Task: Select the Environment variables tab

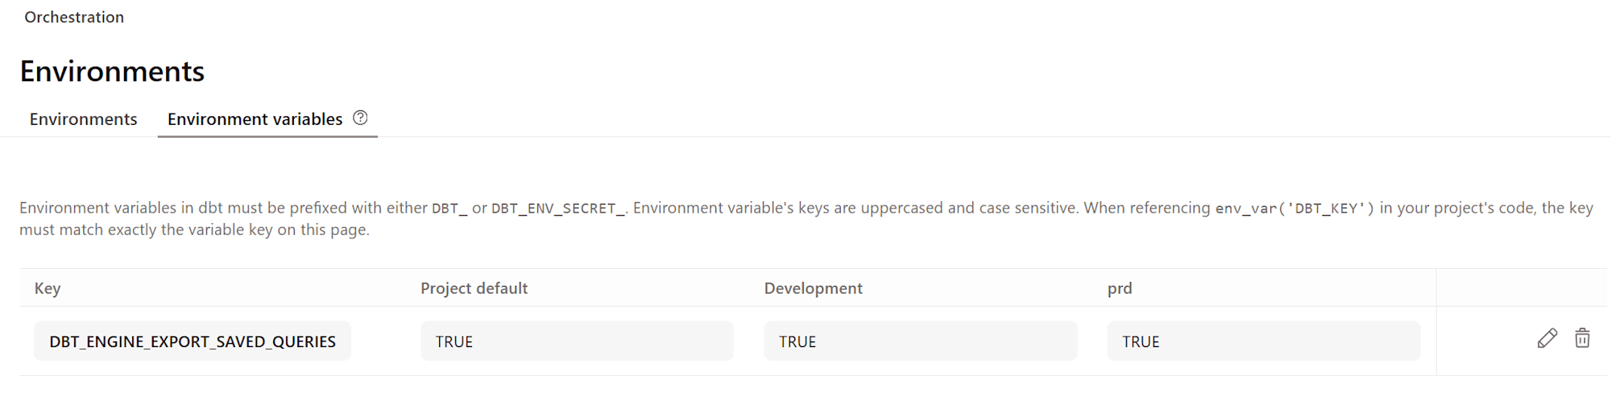Action: [255, 119]
